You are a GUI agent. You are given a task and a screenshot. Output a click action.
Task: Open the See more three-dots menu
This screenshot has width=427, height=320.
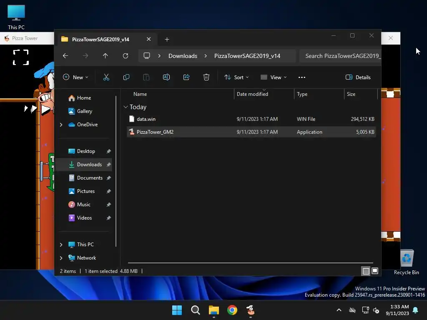(302, 77)
